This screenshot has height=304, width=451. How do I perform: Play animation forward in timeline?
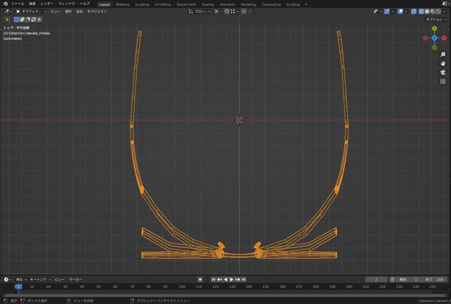pyautogui.click(x=232, y=279)
